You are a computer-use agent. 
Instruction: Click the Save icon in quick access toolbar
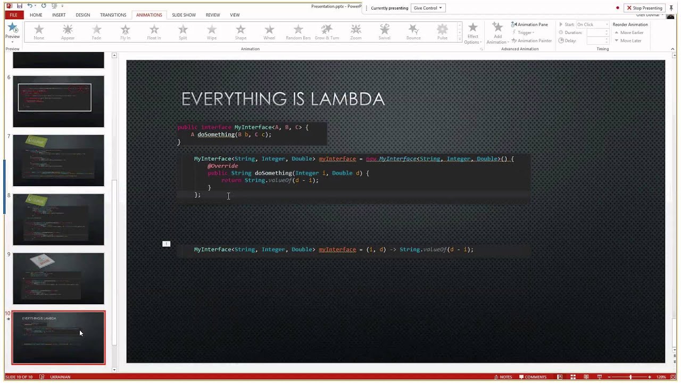click(20, 6)
